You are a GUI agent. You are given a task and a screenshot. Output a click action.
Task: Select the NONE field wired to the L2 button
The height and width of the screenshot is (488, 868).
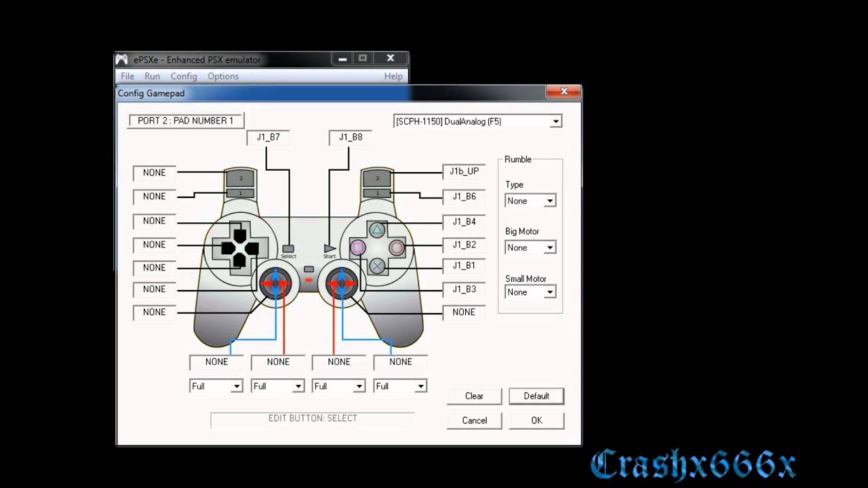pos(154,173)
